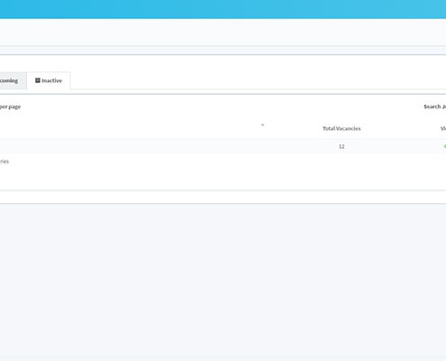The height and width of the screenshot is (361, 446).
Task: Click the blank area beside per page
Action: tap(223, 106)
